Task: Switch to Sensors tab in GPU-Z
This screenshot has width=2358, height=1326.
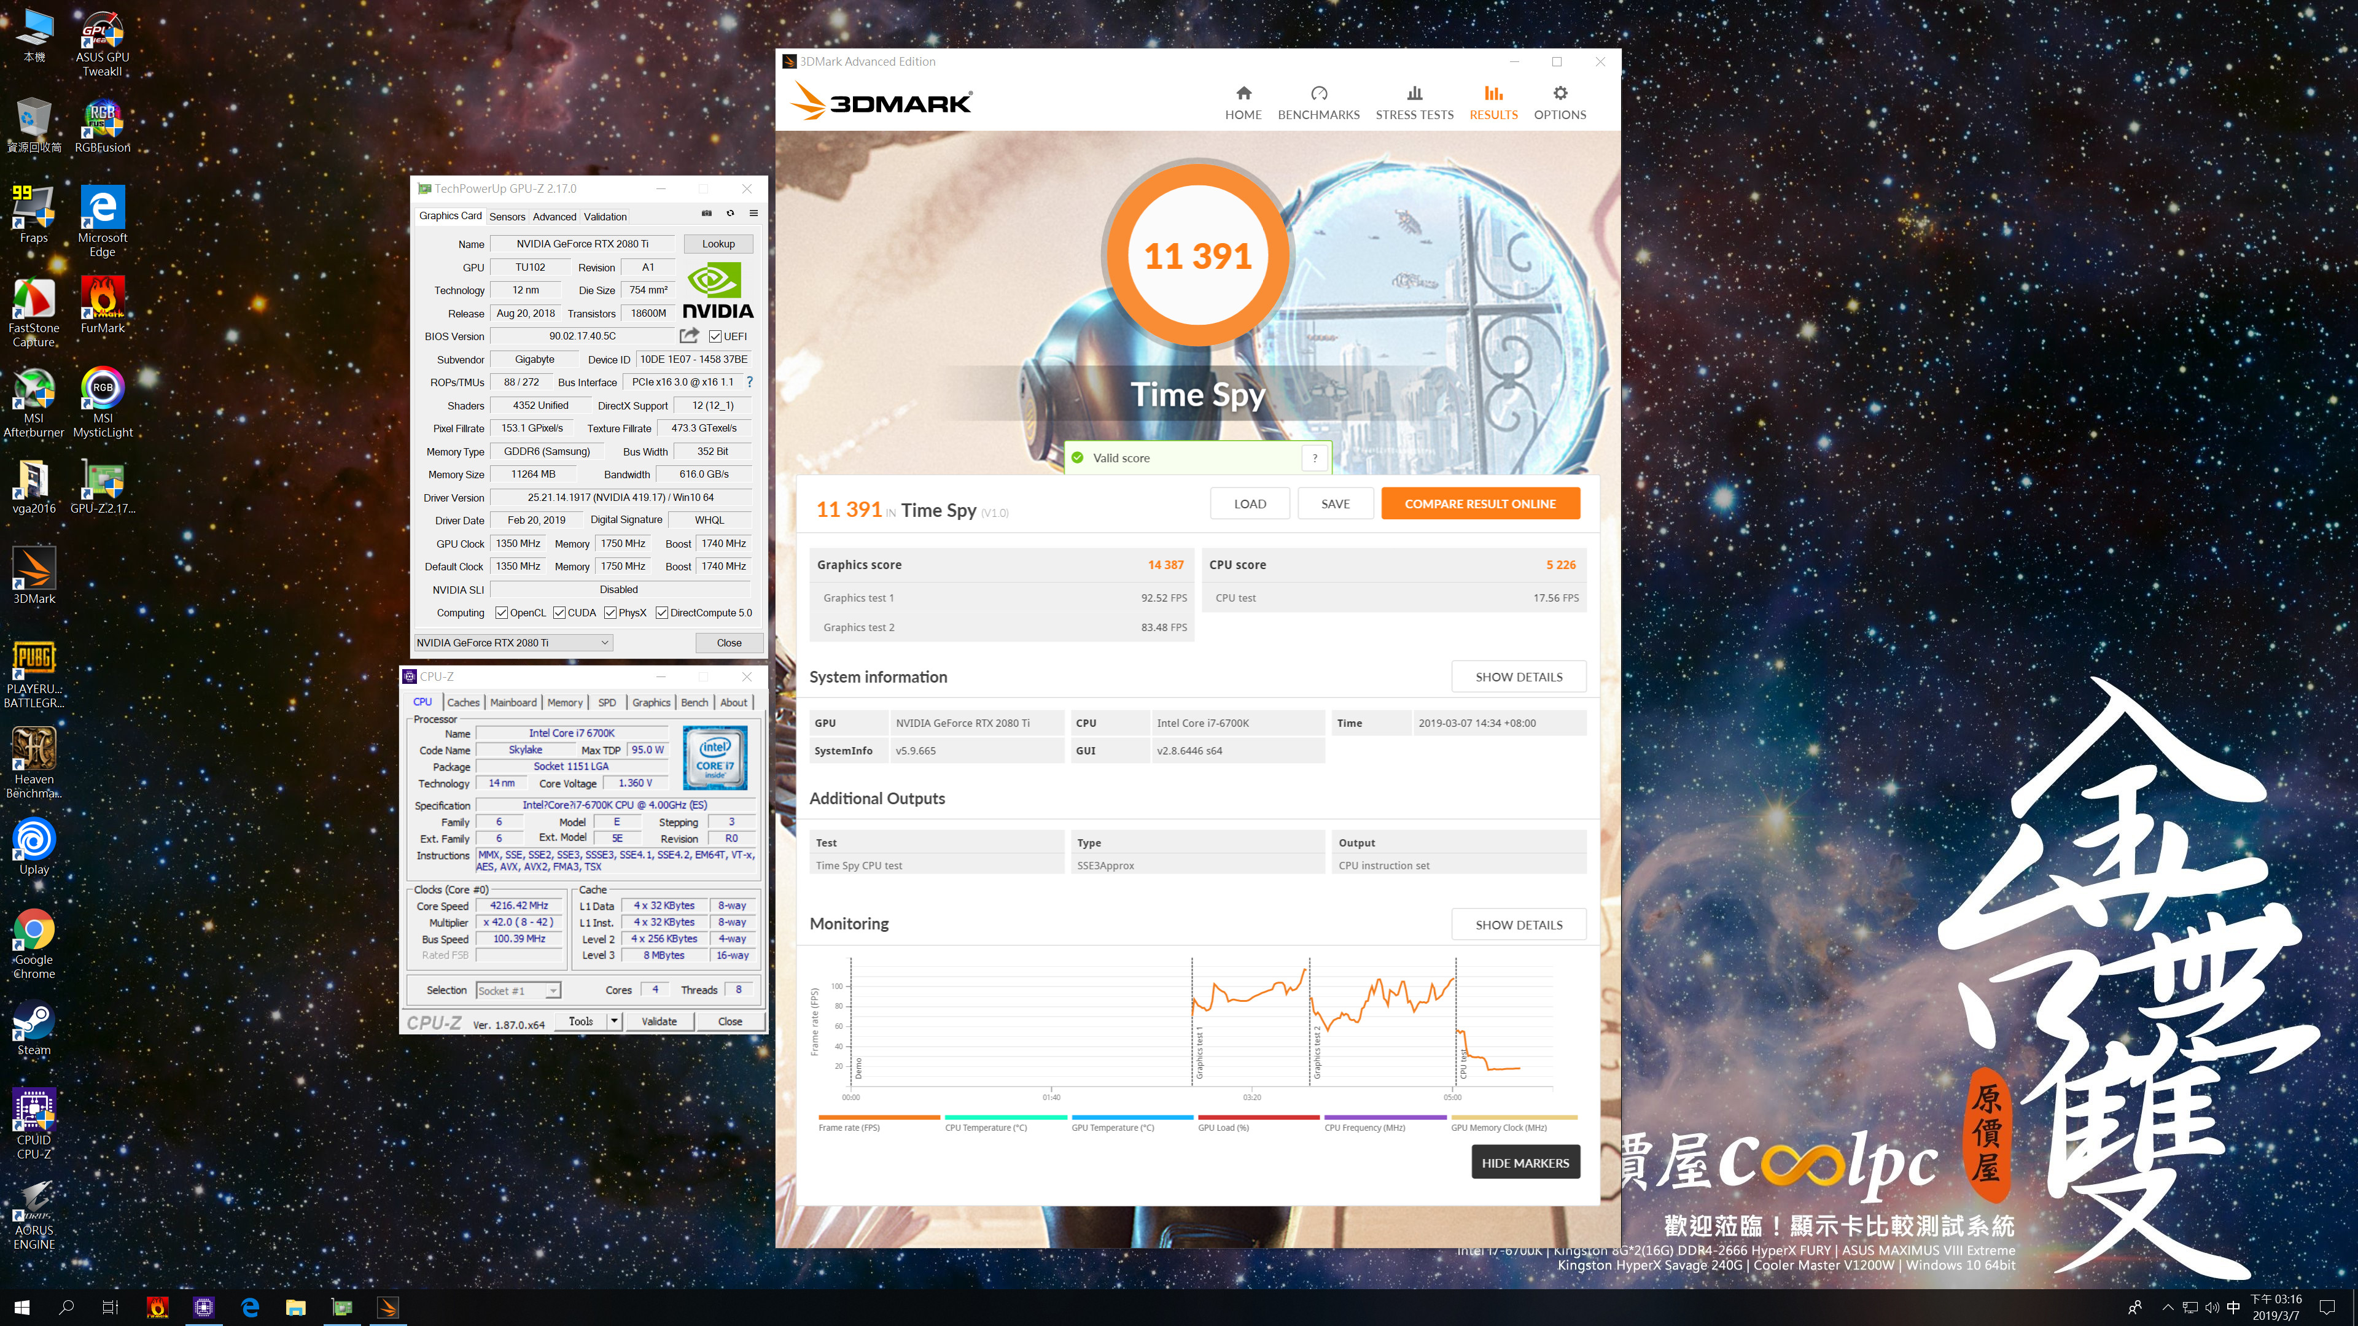Action: (x=507, y=217)
